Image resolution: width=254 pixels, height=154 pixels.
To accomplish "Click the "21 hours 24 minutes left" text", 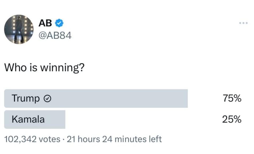I will click(x=114, y=139).
